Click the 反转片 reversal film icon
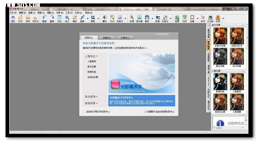Screen dimensions: 258x144 point(120,17)
